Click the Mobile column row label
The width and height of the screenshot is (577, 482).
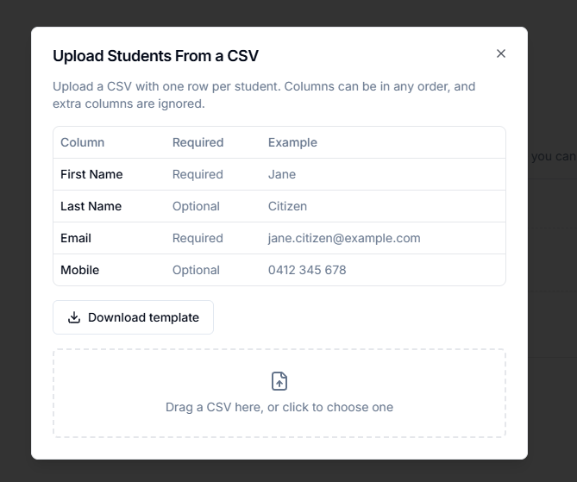[80, 270]
